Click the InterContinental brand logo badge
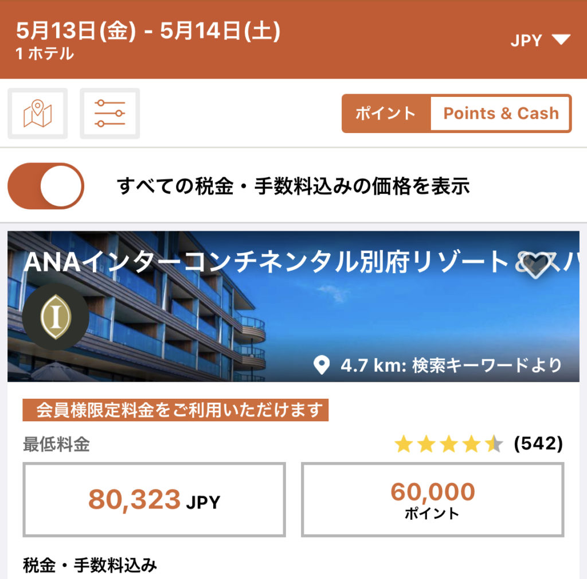Image resolution: width=587 pixels, height=579 pixels. point(56,317)
